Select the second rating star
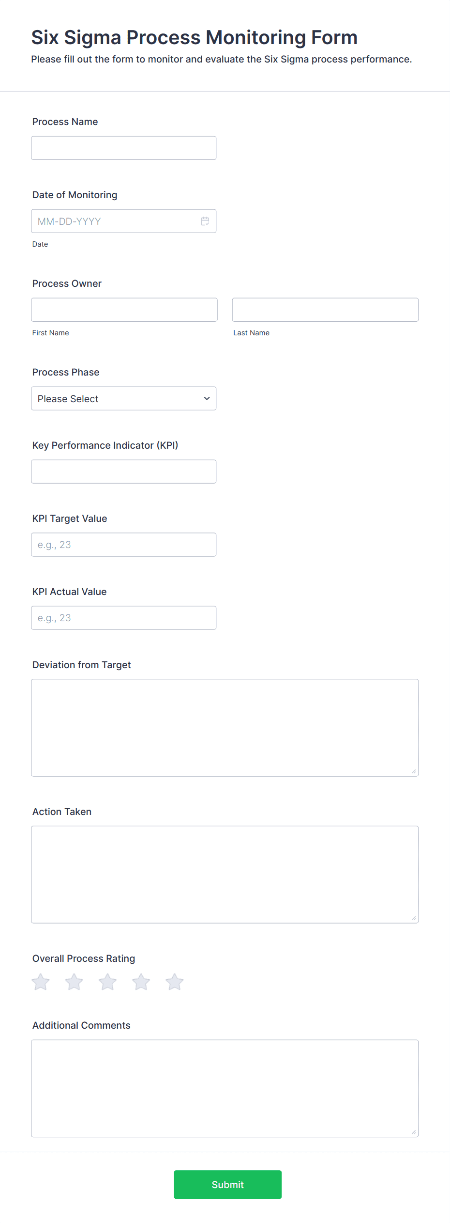The height and width of the screenshot is (1223, 450). pyautogui.click(x=74, y=982)
